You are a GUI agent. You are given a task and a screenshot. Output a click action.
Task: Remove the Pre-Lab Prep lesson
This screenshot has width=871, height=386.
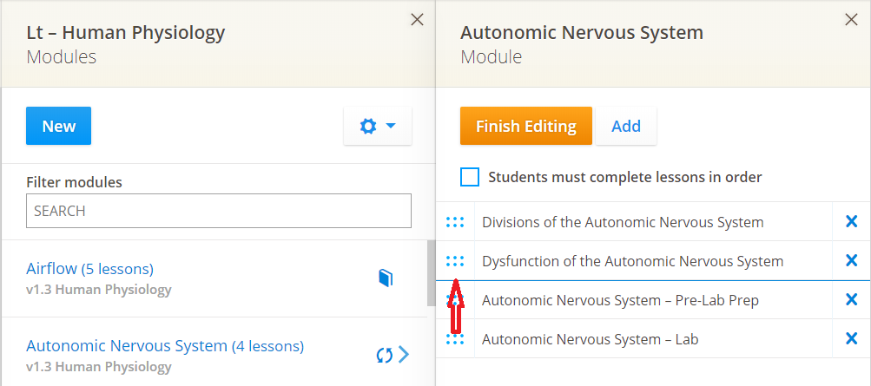tap(851, 300)
